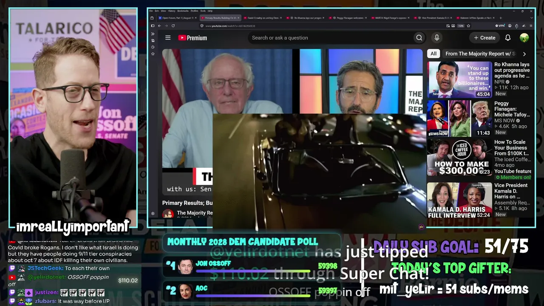The width and height of the screenshot is (544, 306).
Task: Click Jon Ossoff portrait in poll
Action: tap(186, 267)
